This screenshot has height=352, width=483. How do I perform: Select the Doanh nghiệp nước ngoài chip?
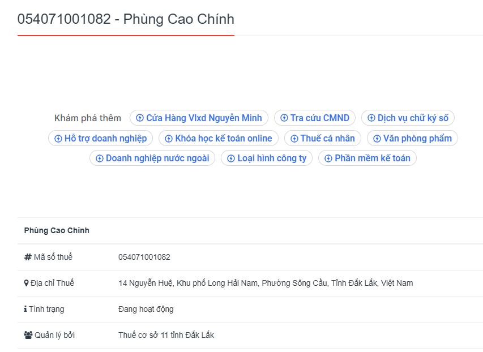157,158
